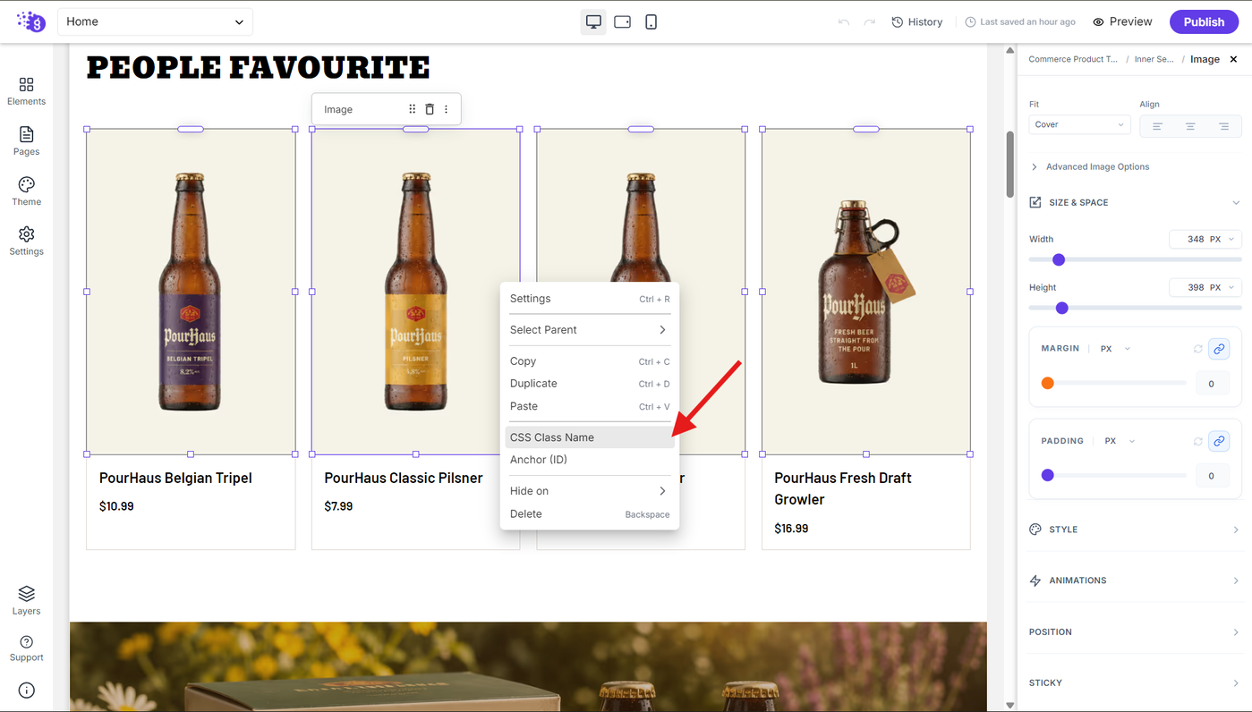Toggle linked margin values
The width and height of the screenshot is (1252, 712).
1218,349
